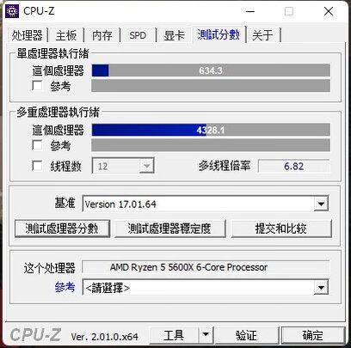
Task: Go to the 显卡 tab
Action: click(174, 35)
